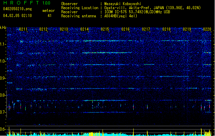Click the observer name Masayuki Kobayashi
The height and width of the screenshot is (136, 215).
click(123, 4)
